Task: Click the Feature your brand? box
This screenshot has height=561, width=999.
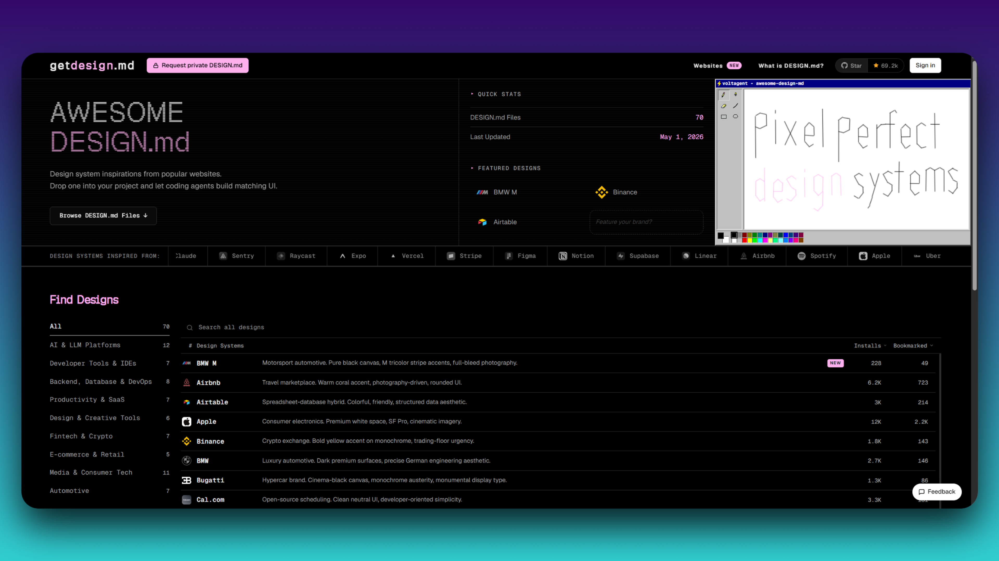Action: (646, 222)
